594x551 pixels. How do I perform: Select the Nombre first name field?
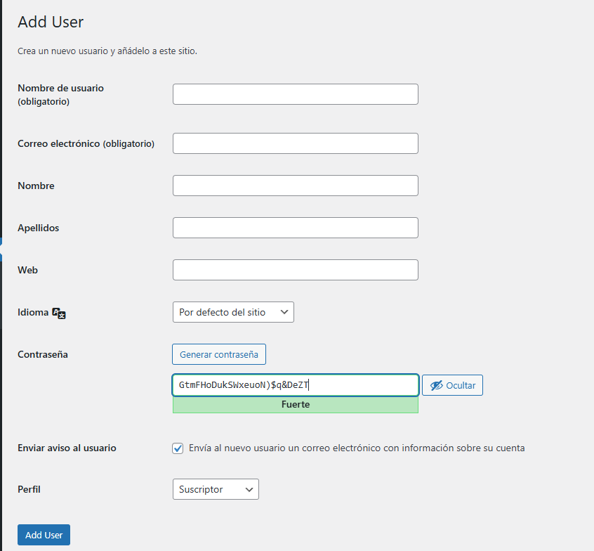(x=295, y=186)
